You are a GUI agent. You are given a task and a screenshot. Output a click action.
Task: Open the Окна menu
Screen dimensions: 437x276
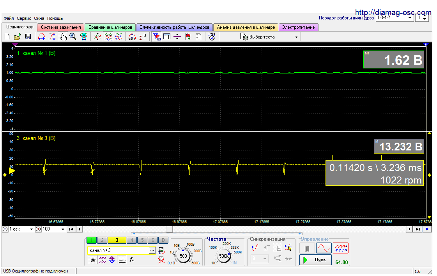tap(39, 18)
